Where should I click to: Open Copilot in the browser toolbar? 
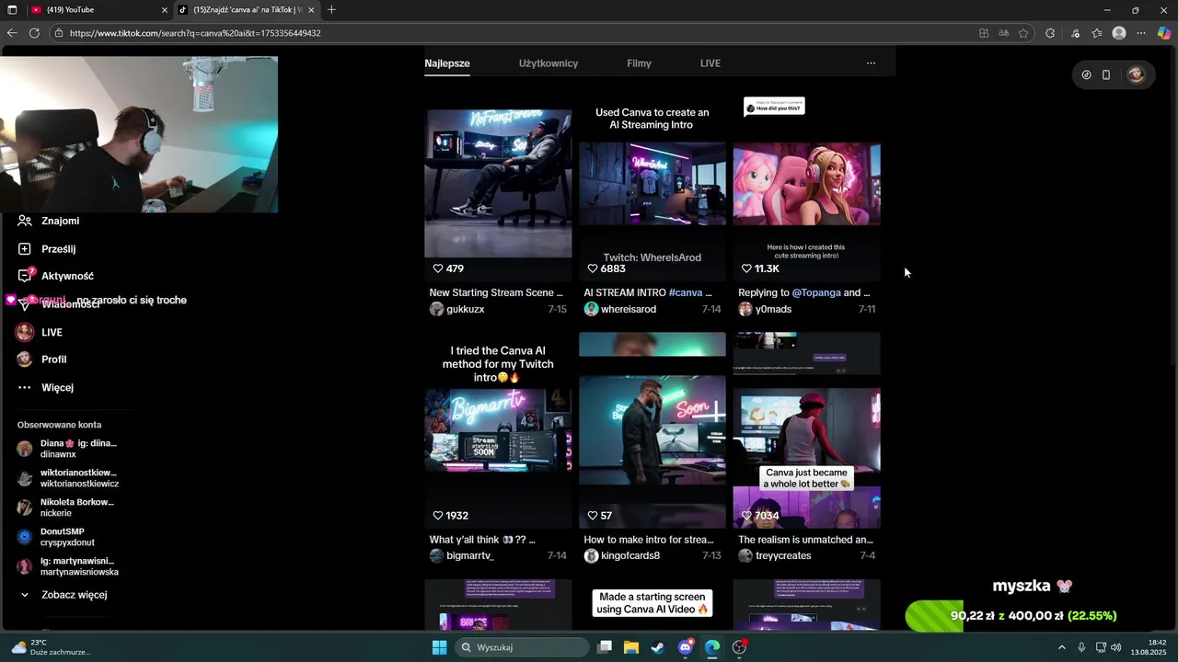coord(1164,33)
